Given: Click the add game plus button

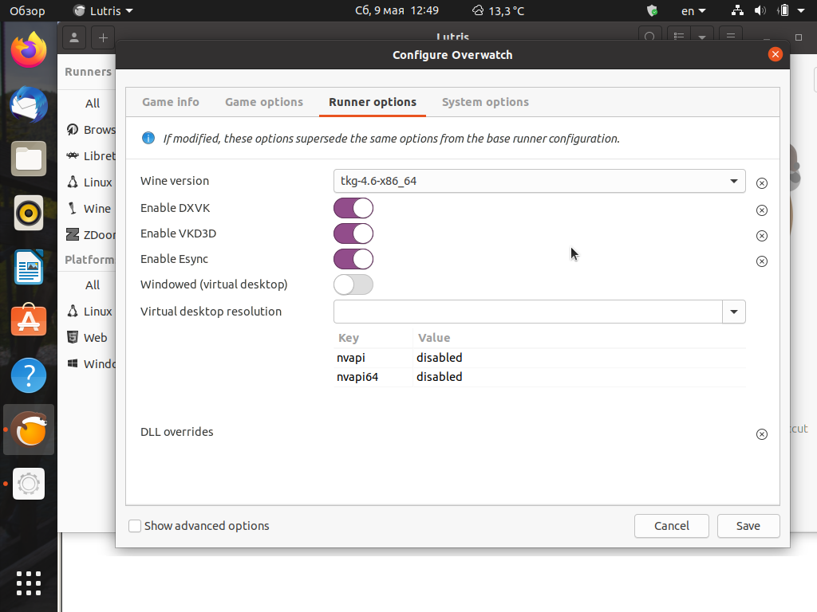Looking at the screenshot, I should click(103, 37).
